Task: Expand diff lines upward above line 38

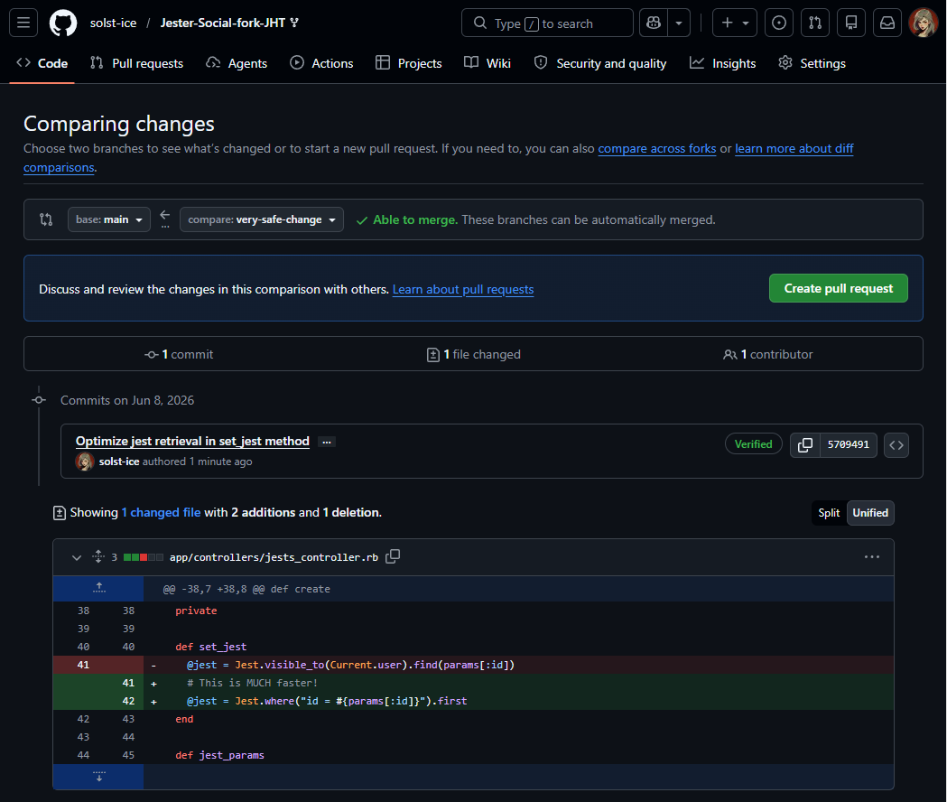Action: 98,588
